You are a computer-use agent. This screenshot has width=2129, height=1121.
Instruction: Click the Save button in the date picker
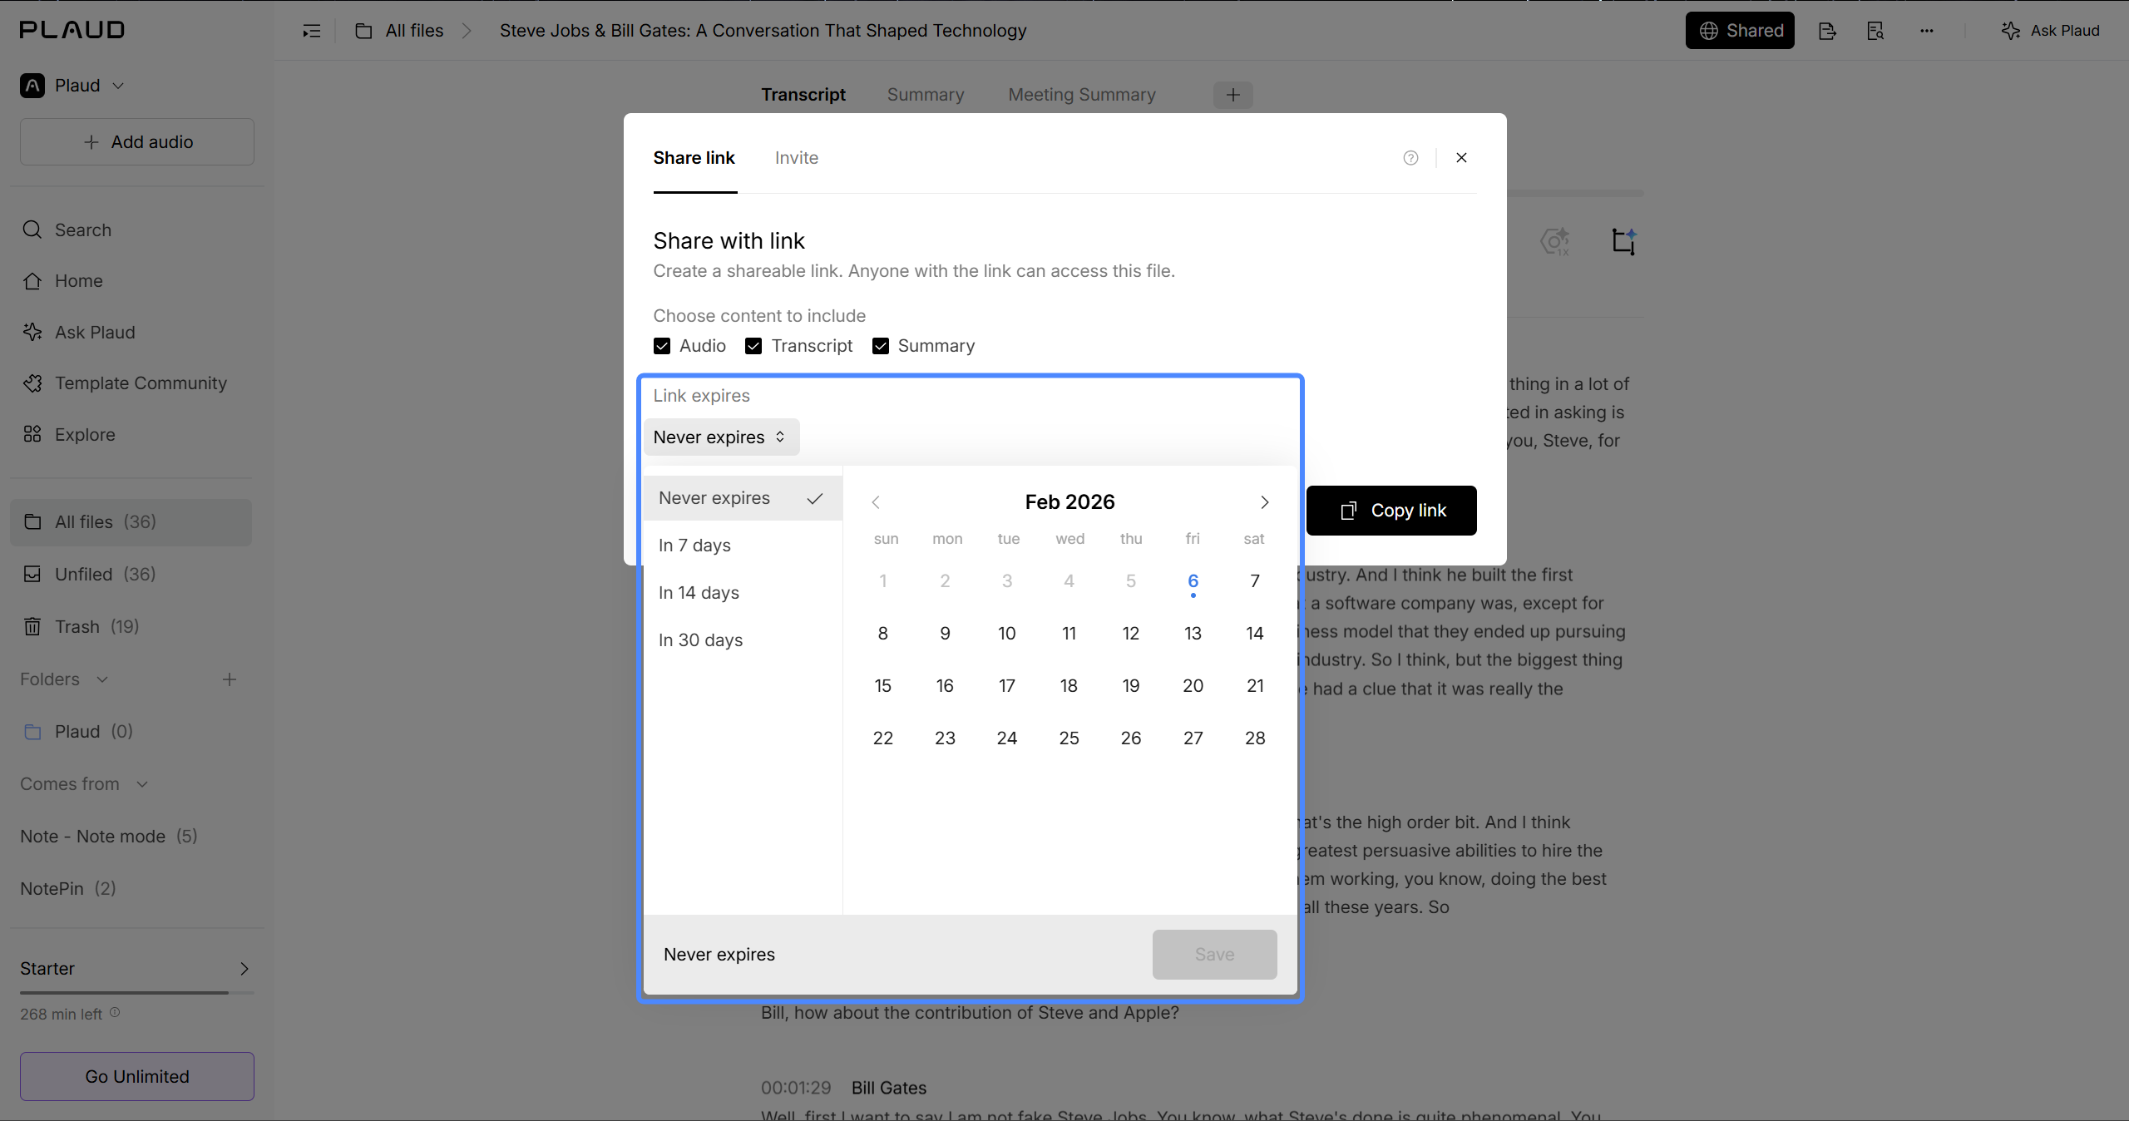(x=1214, y=955)
